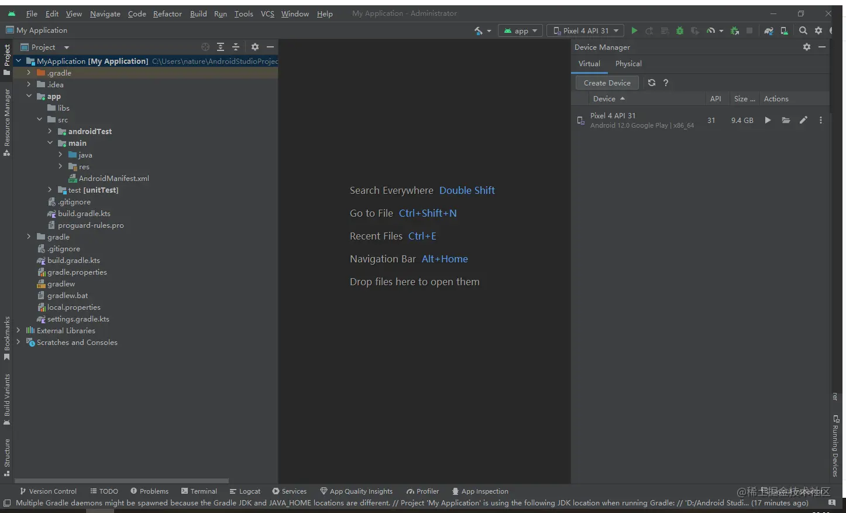Open Search Everywhere magnifier icon
The width and height of the screenshot is (846, 513).
(803, 30)
